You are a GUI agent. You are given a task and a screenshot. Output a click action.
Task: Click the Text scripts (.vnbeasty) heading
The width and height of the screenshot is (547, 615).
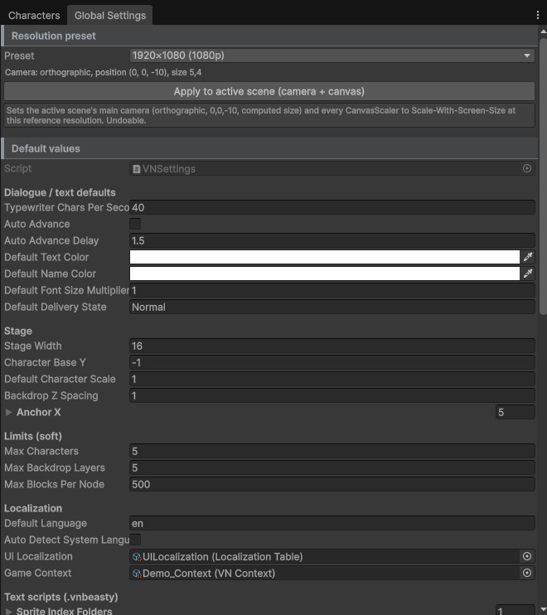(x=61, y=597)
